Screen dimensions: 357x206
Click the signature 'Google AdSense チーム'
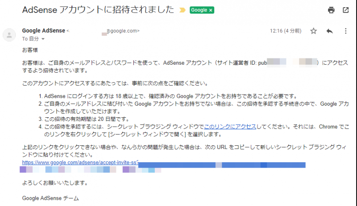pyautogui.click(x=50, y=198)
